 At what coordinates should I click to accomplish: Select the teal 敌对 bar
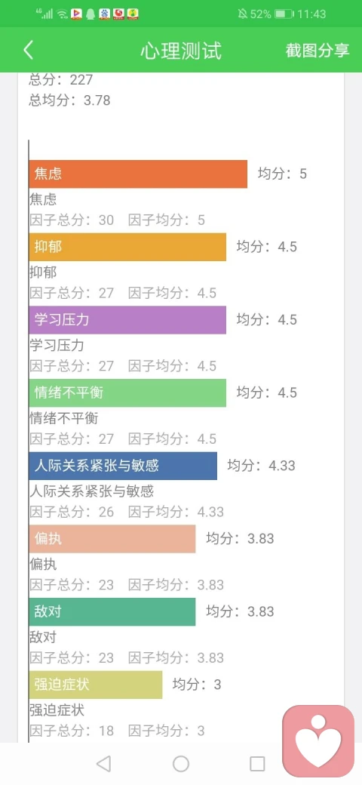coord(112,612)
